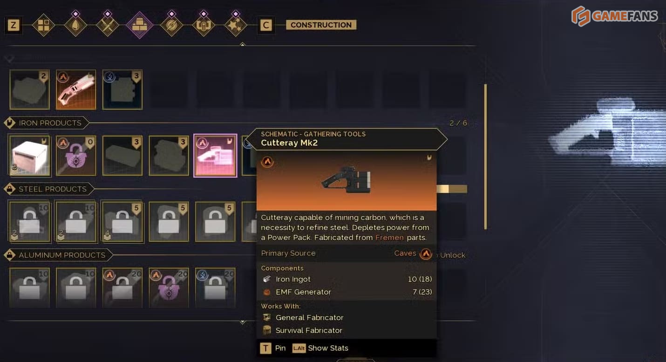Select the gold stars category icon
This screenshot has height=362, width=666.
tap(236, 25)
